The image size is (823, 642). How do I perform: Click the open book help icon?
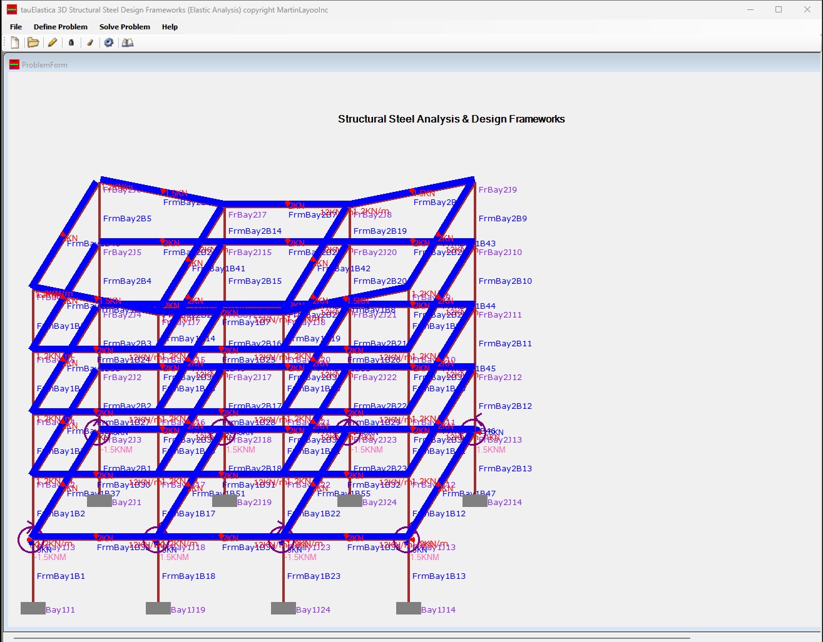click(128, 43)
